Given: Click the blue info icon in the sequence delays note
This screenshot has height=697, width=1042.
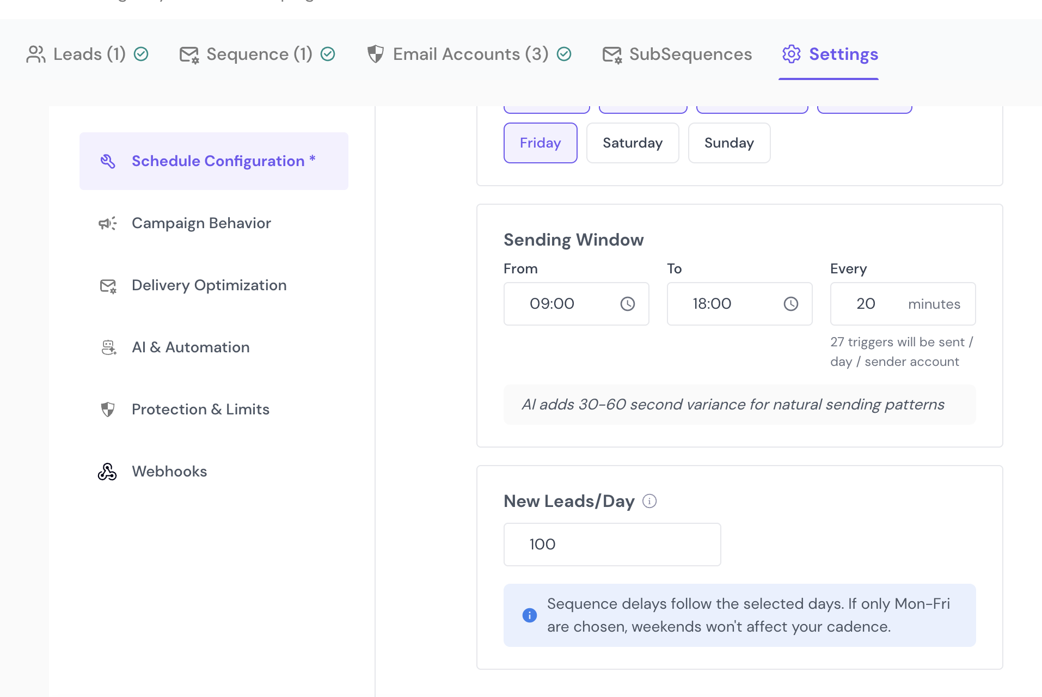Looking at the screenshot, I should [x=530, y=615].
